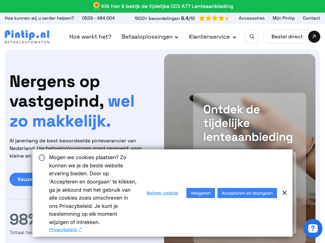Open the Beheer cookies link
Image resolution: width=325 pixels, height=243 pixels.
pyautogui.click(x=162, y=193)
